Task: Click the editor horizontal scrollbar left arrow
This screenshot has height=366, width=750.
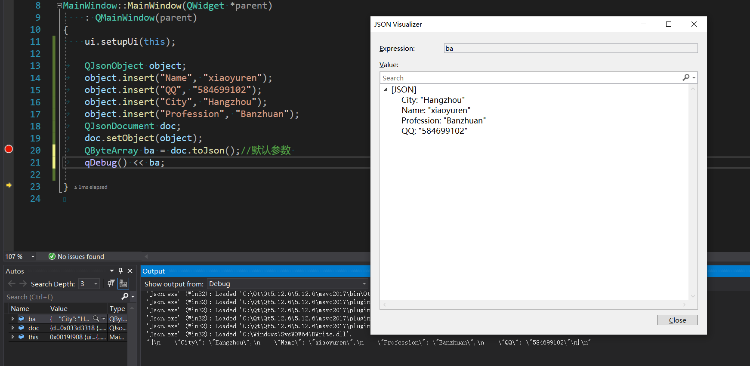Action: tap(146, 256)
